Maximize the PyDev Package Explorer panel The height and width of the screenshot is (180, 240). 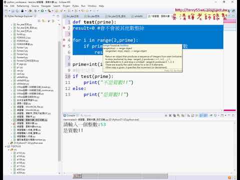(58, 16)
